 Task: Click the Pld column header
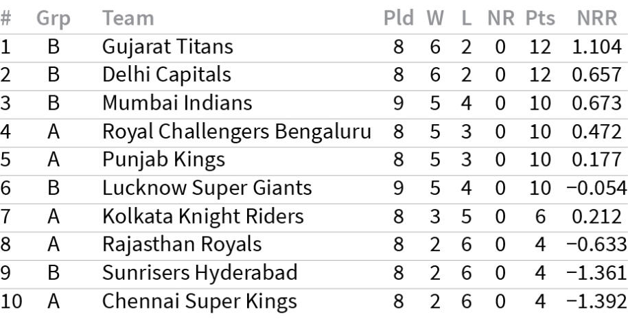399,18
